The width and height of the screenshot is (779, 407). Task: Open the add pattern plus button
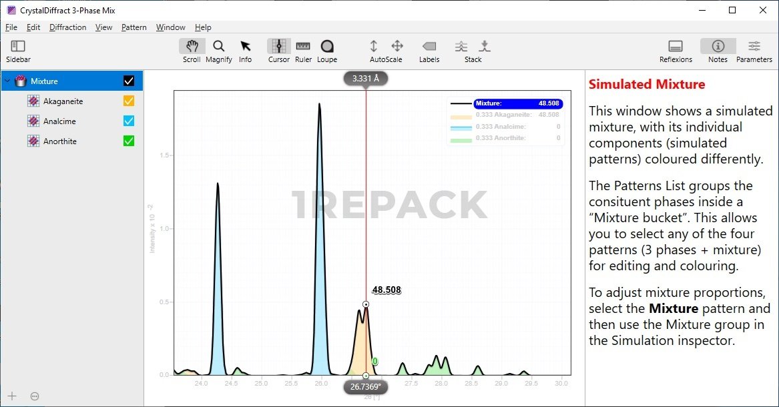[12, 396]
